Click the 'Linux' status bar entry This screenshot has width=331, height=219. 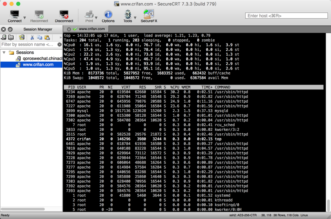click(304, 215)
